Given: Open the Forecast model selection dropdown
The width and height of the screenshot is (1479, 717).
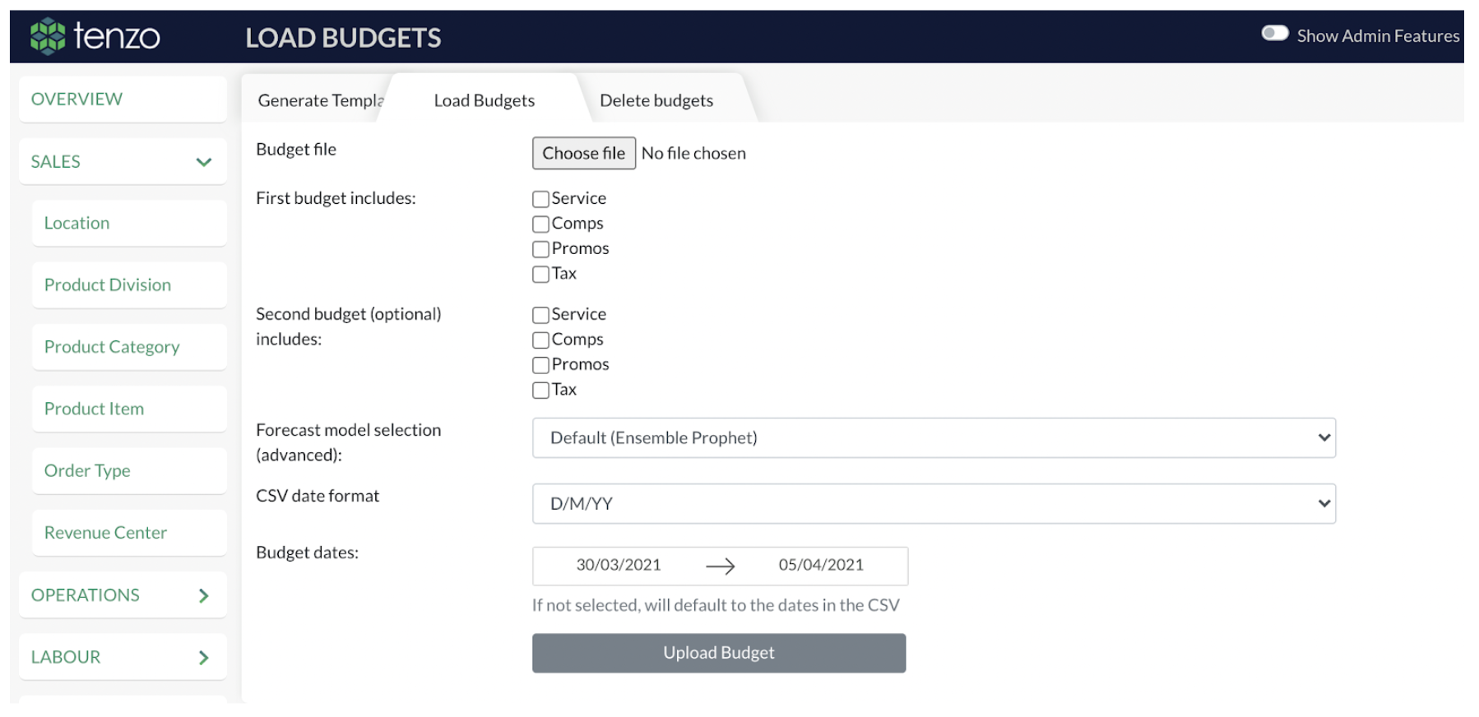Looking at the screenshot, I should (x=934, y=437).
